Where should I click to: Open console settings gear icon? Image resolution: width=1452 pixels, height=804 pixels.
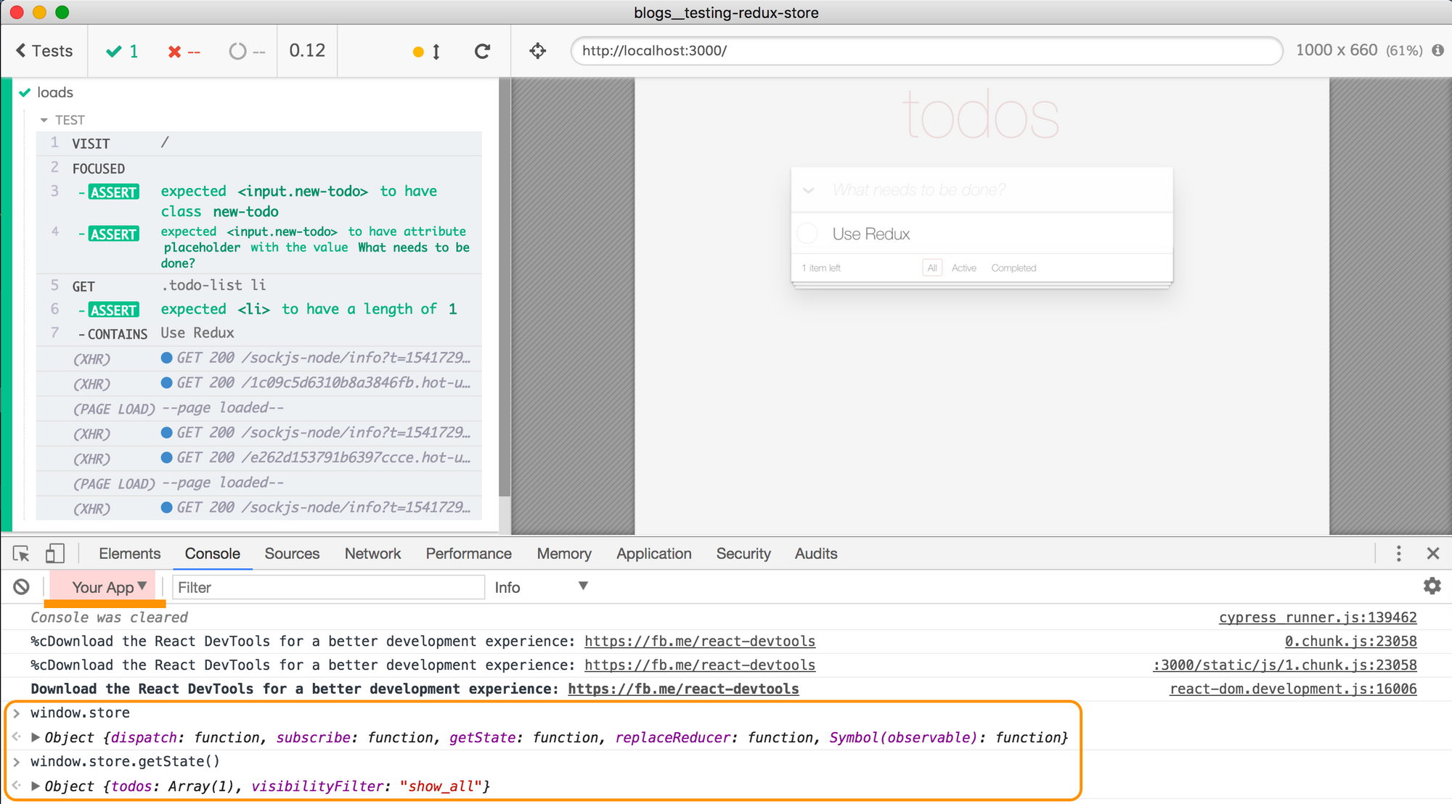[x=1432, y=586]
